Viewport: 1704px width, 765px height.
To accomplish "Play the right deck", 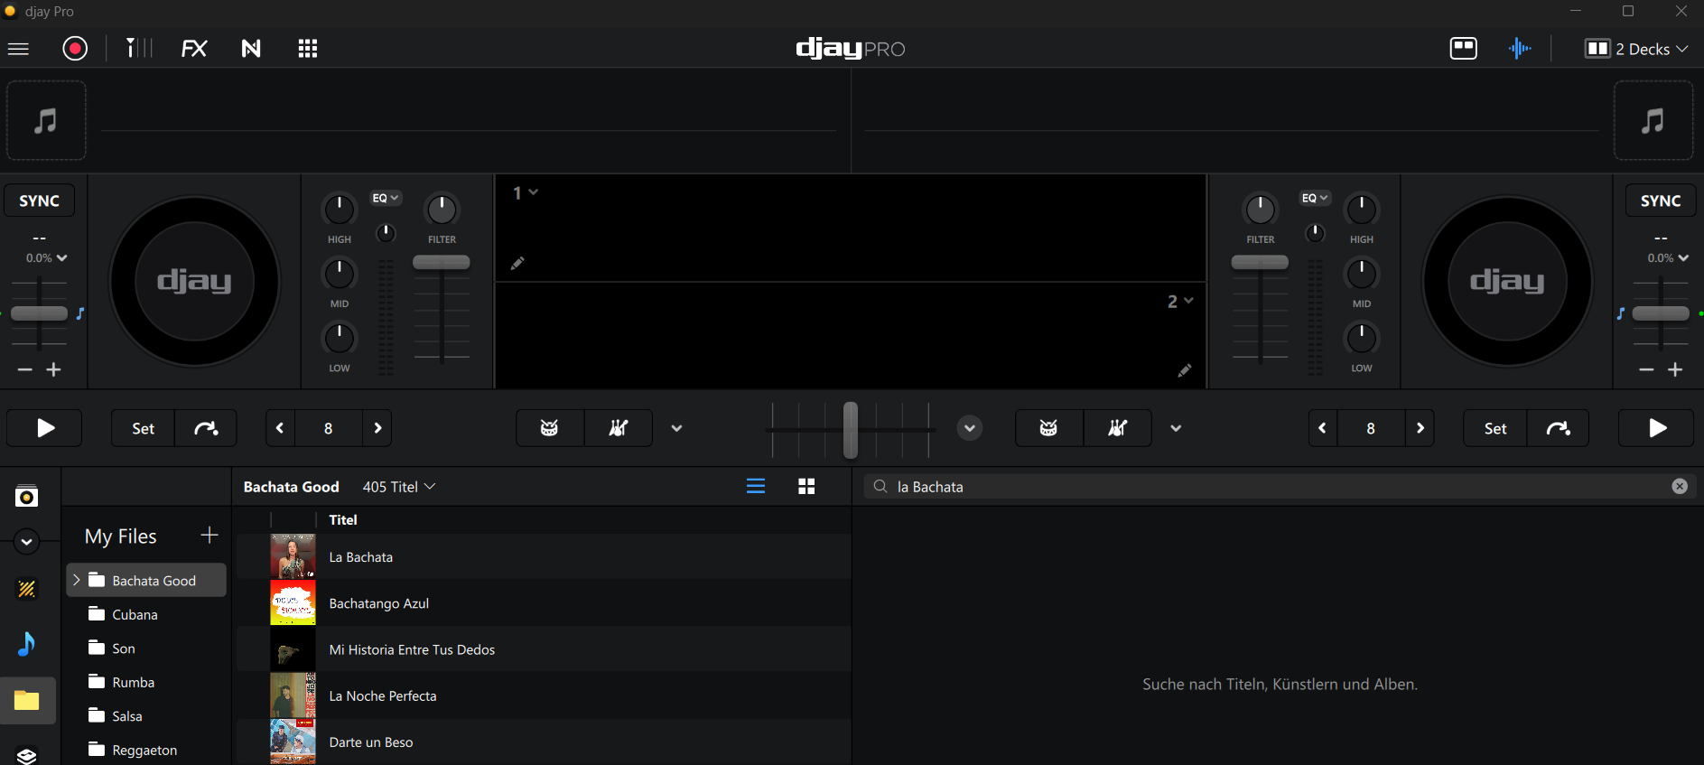I will (1656, 428).
